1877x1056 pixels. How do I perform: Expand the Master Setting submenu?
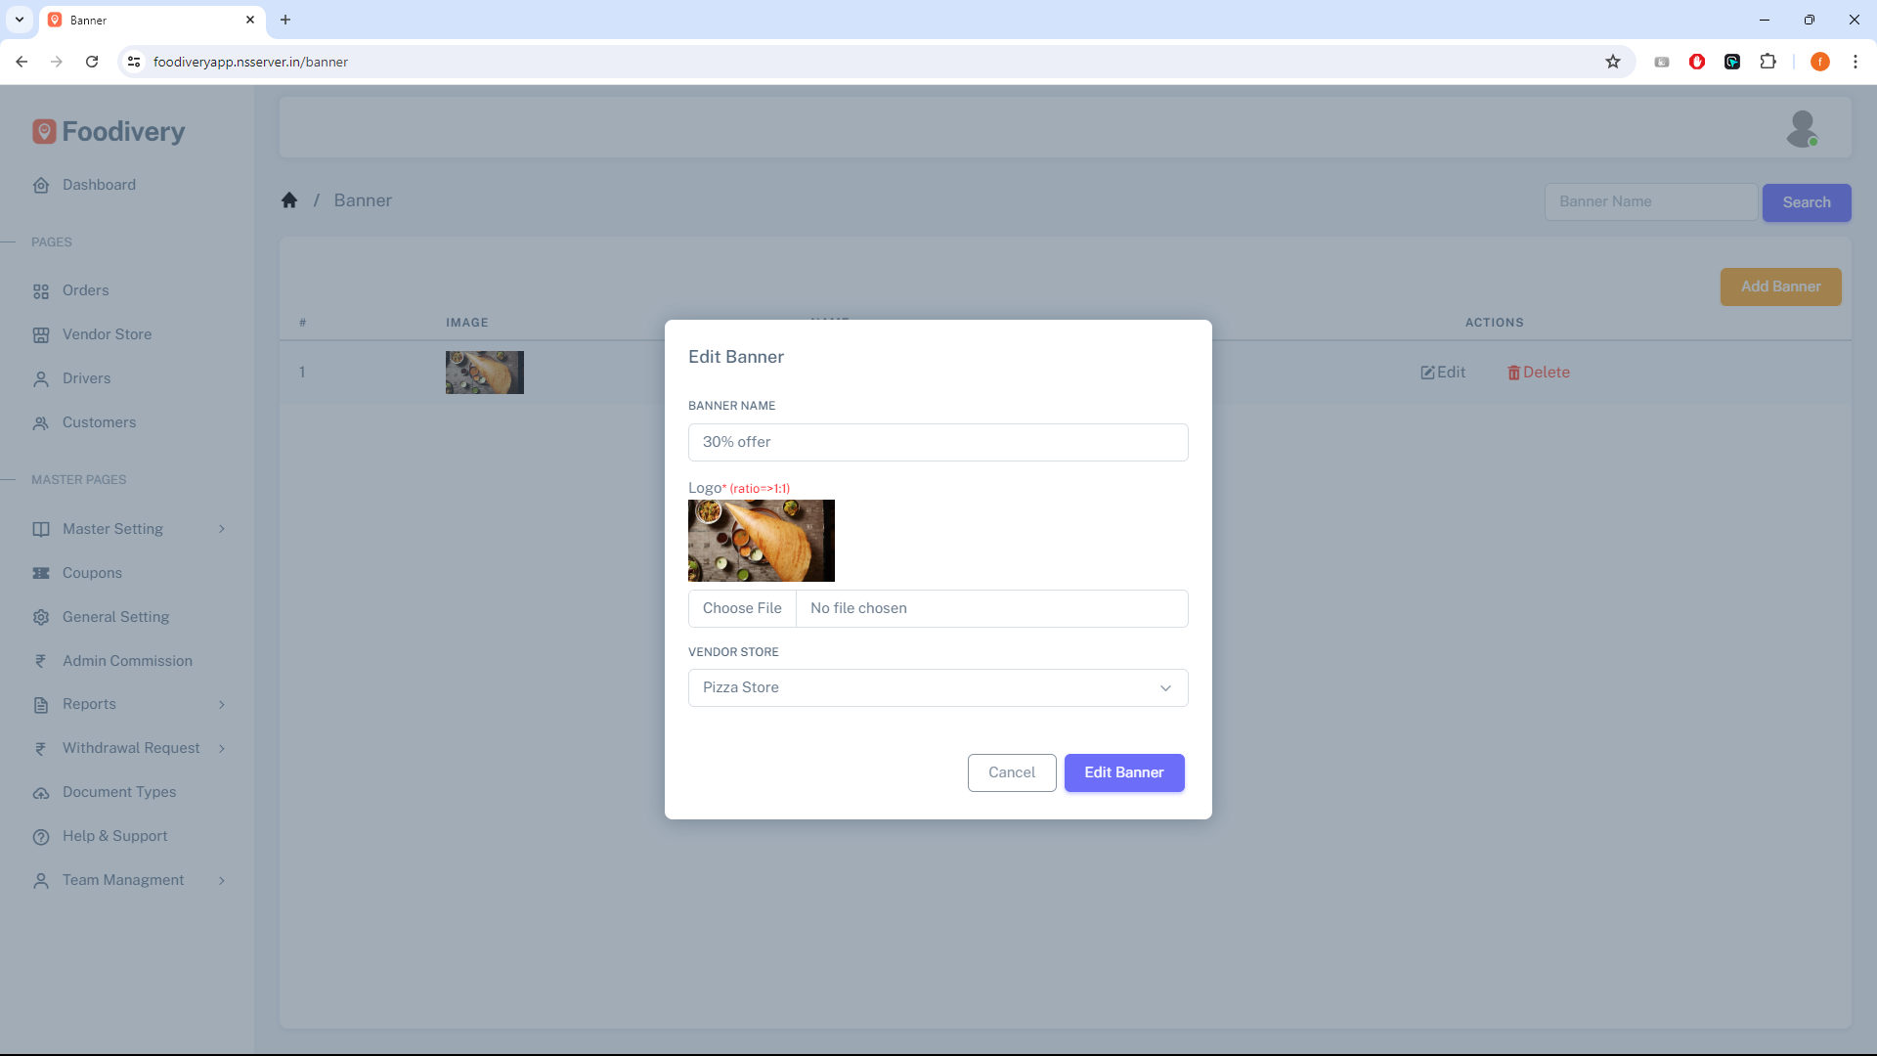[x=222, y=529]
